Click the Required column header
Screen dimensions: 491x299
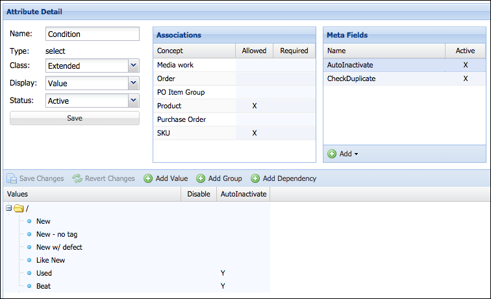point(294,51)
